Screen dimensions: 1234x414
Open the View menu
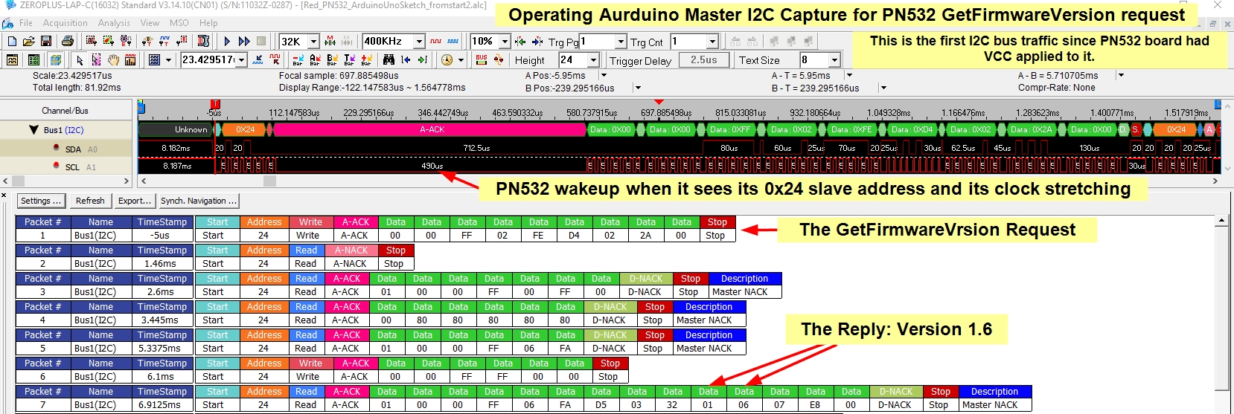coord(150,23)
